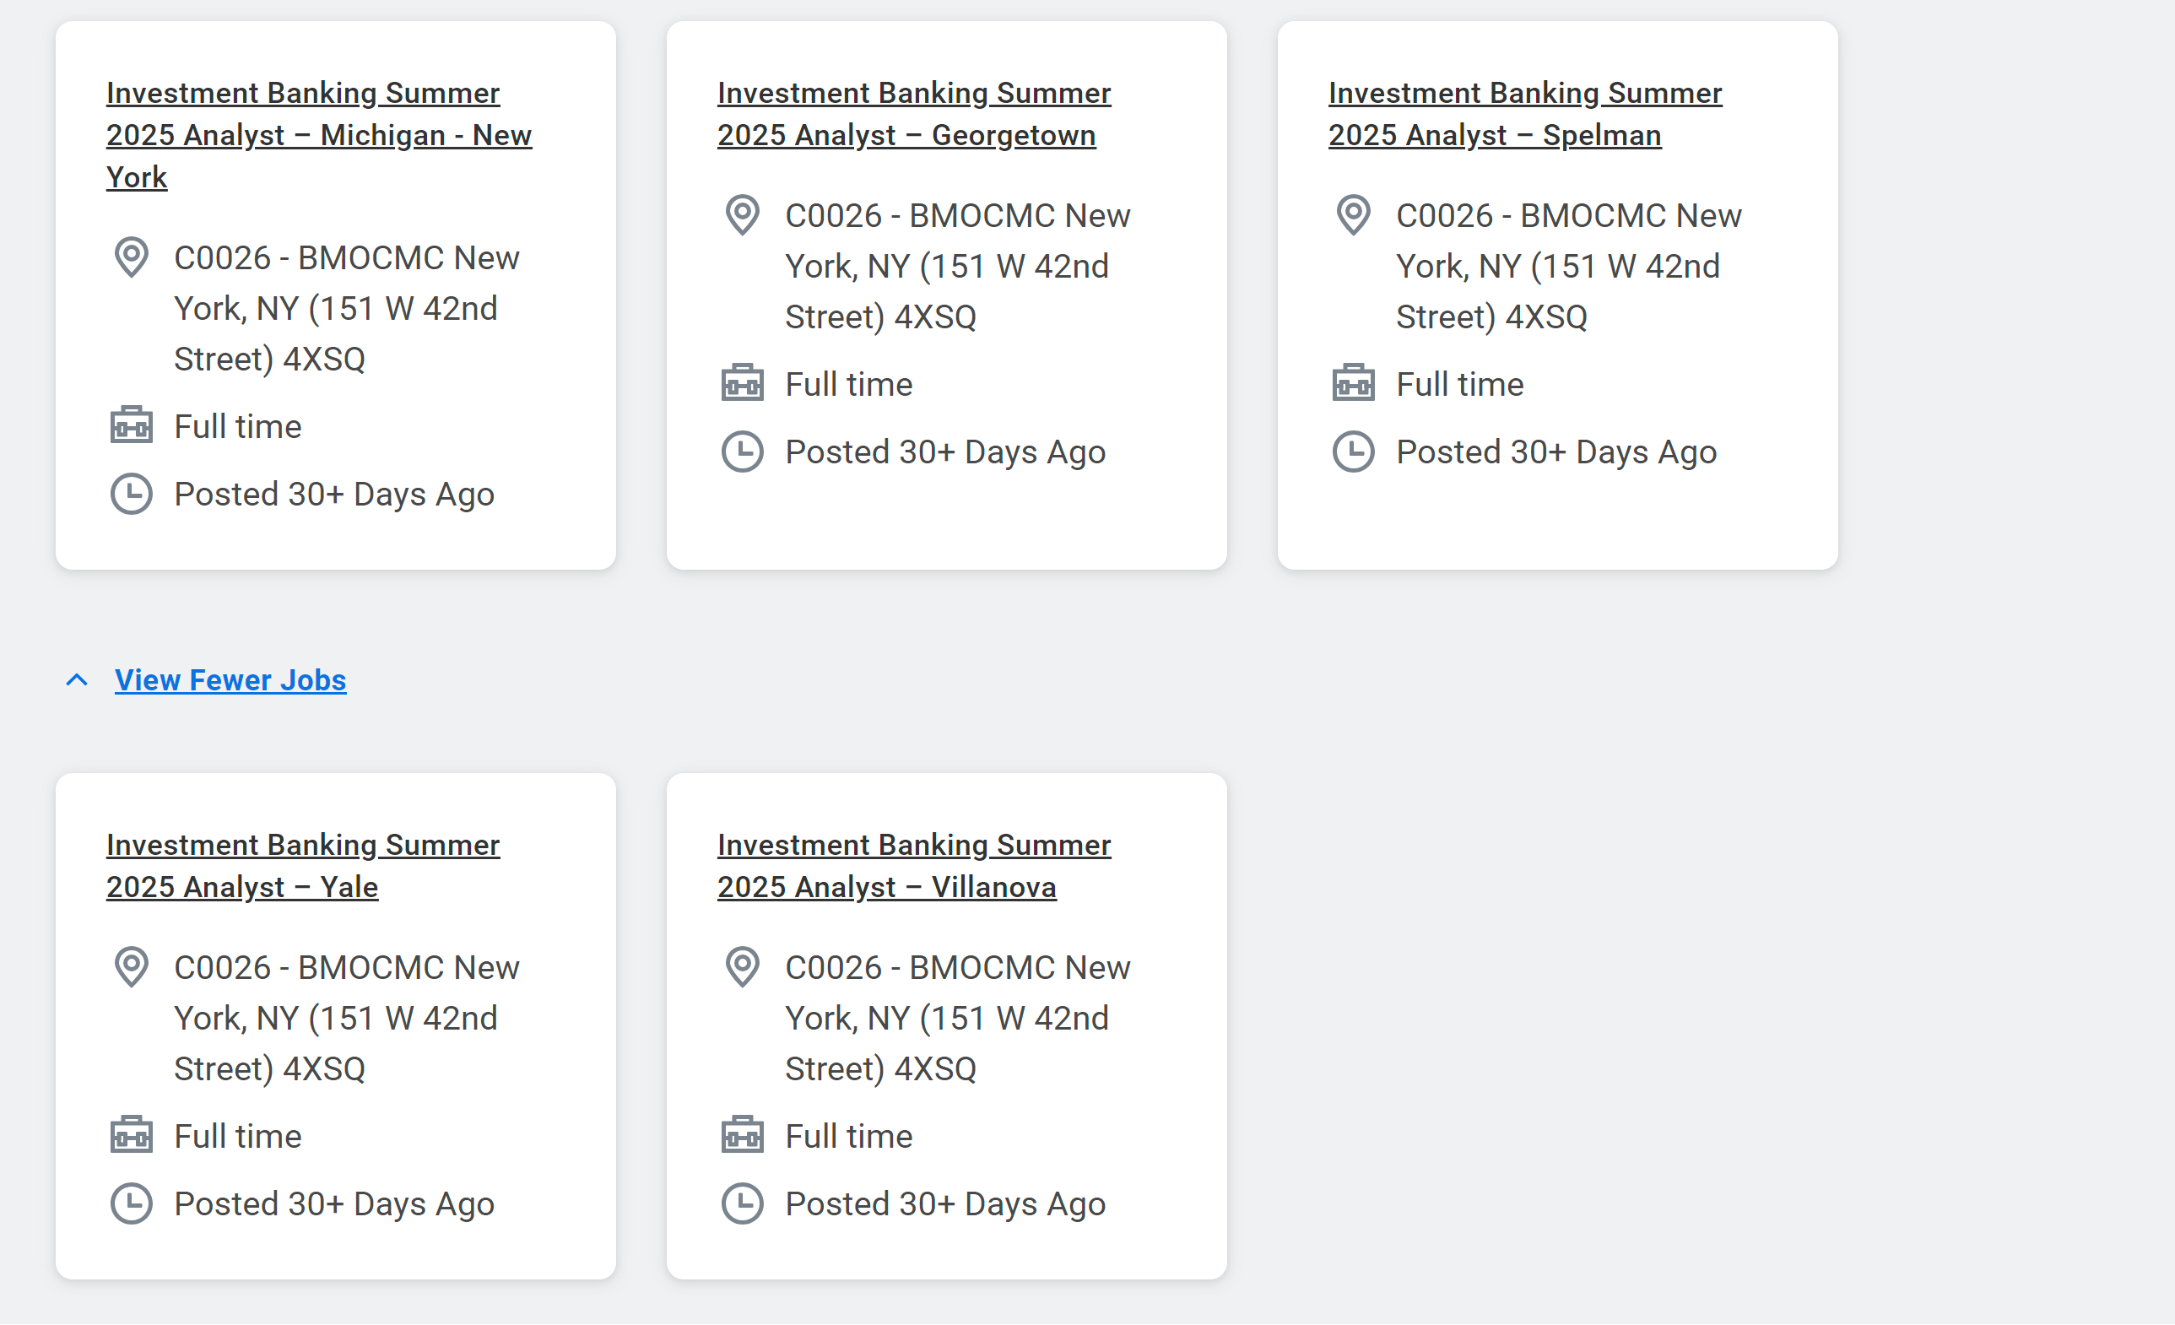Image resolution: width=2175 pixels, height=1325 pixels.
Task: Click location pin icon on Michigan card
Action: [132, 257]
